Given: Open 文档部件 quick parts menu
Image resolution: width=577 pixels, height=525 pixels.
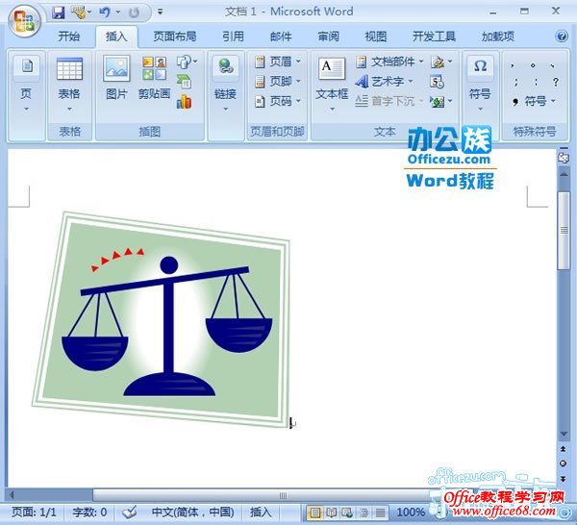Looking at the screenshot, I should tap(389, 62).
